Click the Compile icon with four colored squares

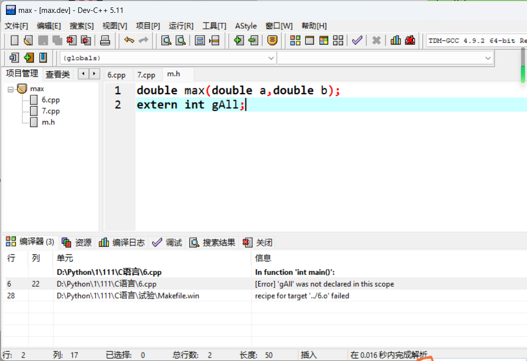pos(295,41)
